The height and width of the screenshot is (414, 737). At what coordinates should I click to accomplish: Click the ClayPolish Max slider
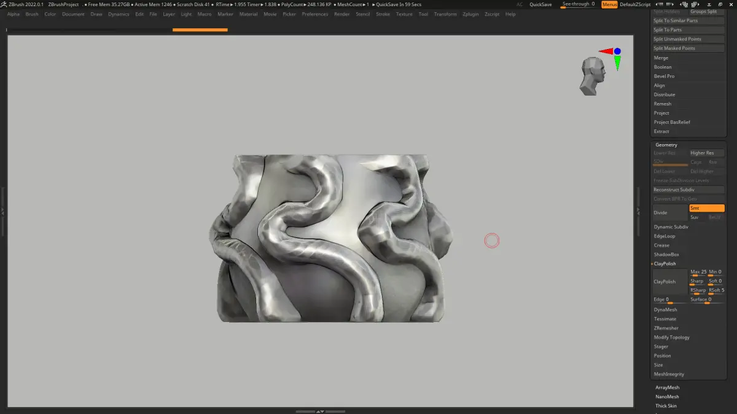click(x=698, y=273)
